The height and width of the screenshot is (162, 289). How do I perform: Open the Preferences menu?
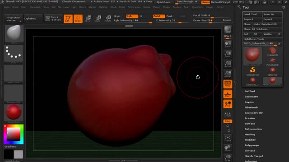pos(134,7)
